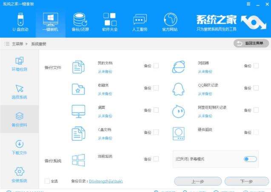This screenshot has height=192, width=271.
Task: Click 从未备份 status under 收藏夹
Action: [105, 94]
